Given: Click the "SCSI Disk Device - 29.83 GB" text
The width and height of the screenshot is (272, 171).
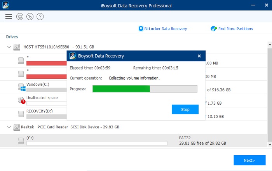Looking at the screenshot, I should [x=95, y=127].
